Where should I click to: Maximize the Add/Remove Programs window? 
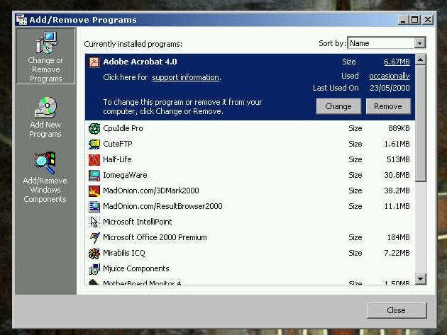tap(415, 20)
